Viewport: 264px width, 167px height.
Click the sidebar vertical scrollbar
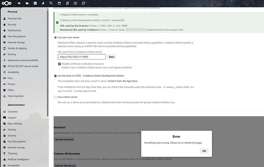(x=48, y=63)
